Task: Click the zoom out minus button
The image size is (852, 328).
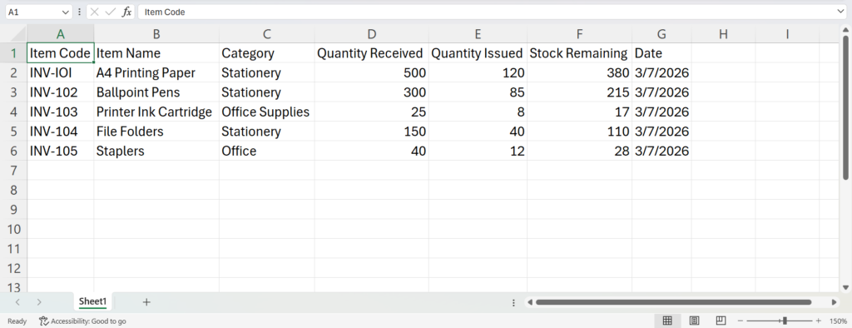Action: click(741, 321)
